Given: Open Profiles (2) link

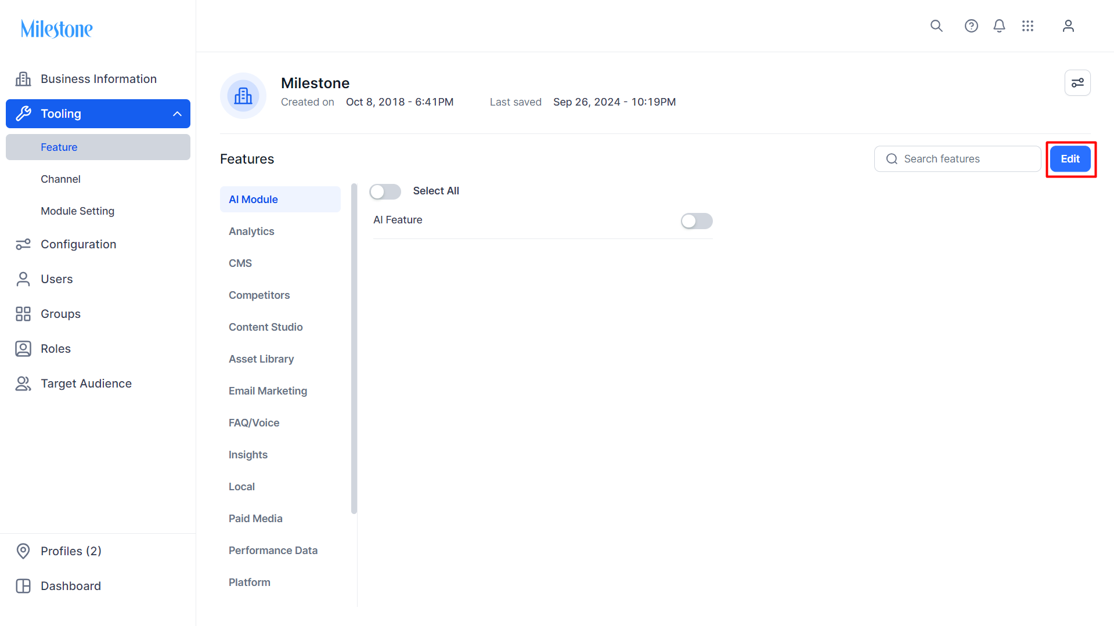Looking at the screenshot, I should (x=98, y=551).
